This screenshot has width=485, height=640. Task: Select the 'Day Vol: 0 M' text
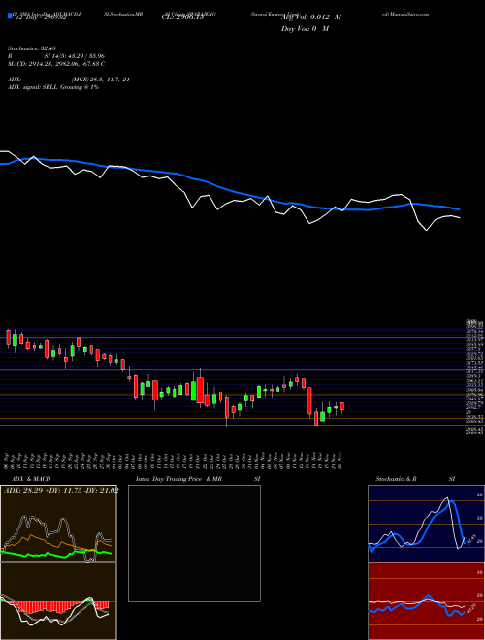coord(305,28)
